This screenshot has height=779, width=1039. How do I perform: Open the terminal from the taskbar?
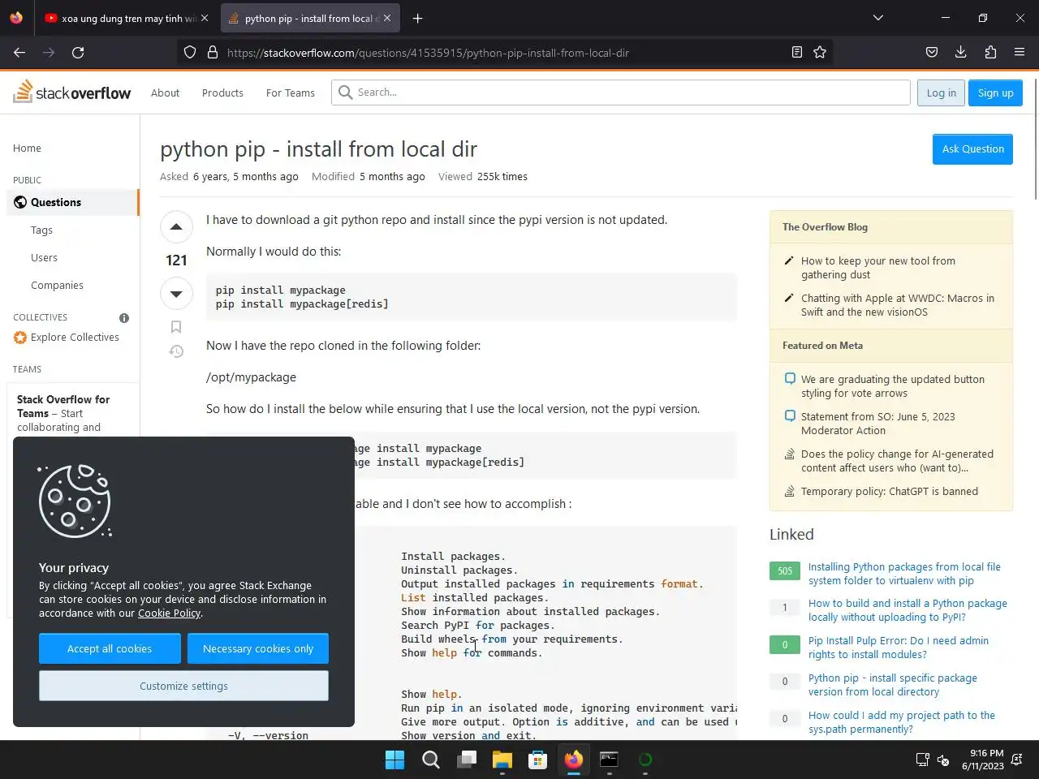coord(610,760)
